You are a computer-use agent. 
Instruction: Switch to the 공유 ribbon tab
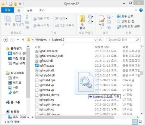click(x=30, y=10)
